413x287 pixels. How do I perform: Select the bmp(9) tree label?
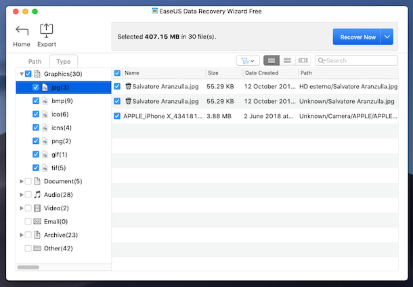click(62, 101)
